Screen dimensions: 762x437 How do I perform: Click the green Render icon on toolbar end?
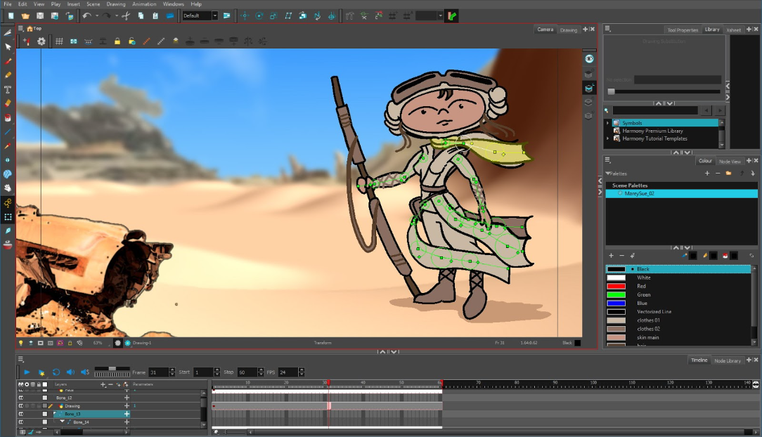(x=452, y=16)
